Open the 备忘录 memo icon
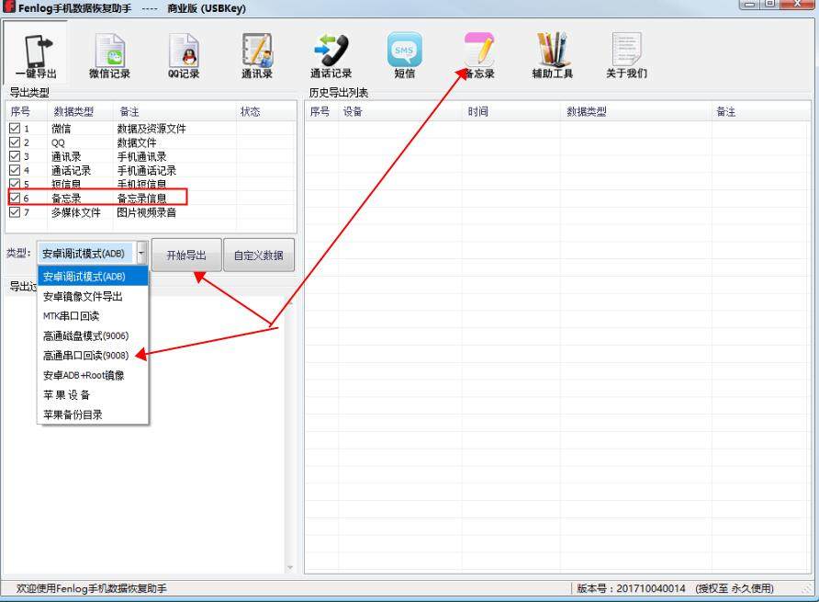This screenshot has height=602, width=819. coord(479,55)
